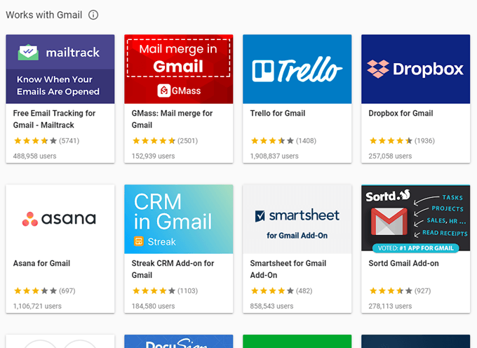Select the Trello logo tile
Image resolution: width=477 pixels, height=348 pixels.
[x=297, y=69]
